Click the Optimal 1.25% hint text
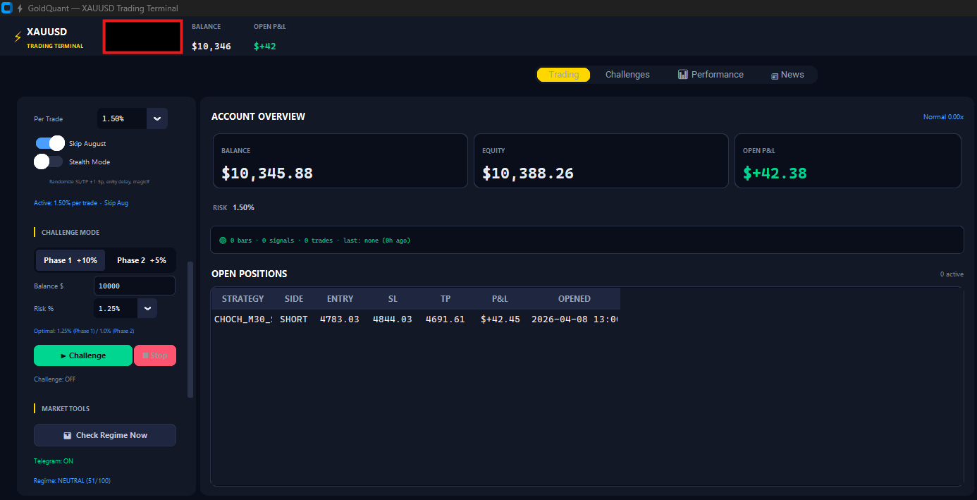Screen dimensions: 977x500 (84, 331)
